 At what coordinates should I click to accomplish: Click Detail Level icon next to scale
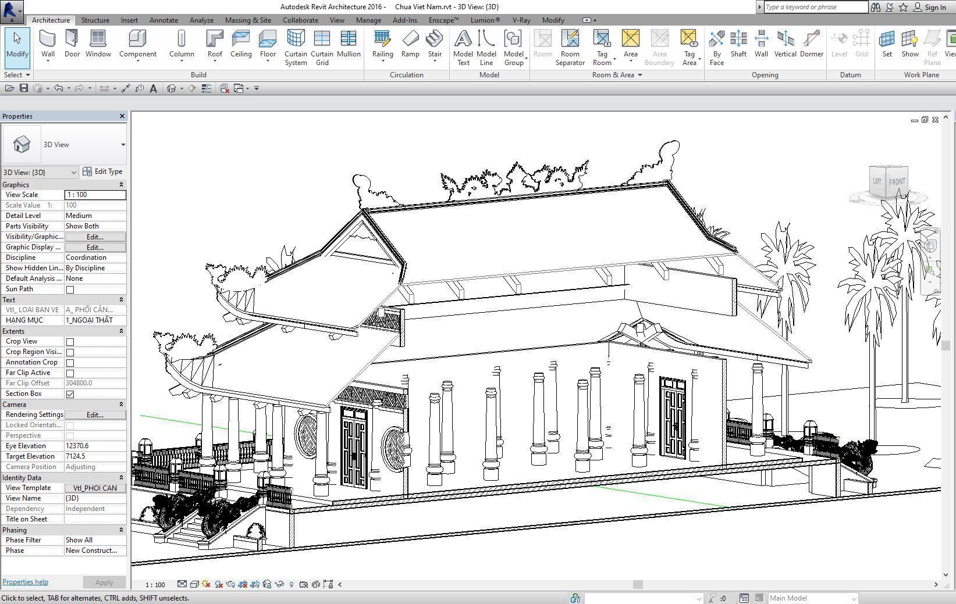click(182, 584)
